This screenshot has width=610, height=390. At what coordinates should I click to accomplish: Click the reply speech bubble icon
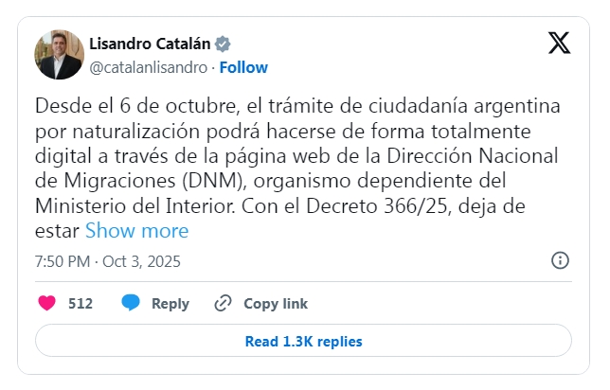[x=131, y=304]
